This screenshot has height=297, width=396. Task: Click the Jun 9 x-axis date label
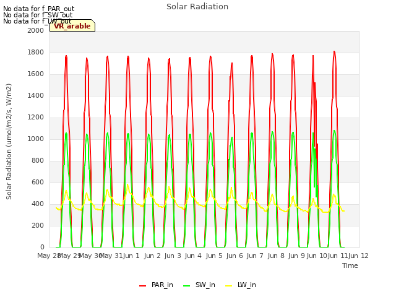(x=296, y=256)
